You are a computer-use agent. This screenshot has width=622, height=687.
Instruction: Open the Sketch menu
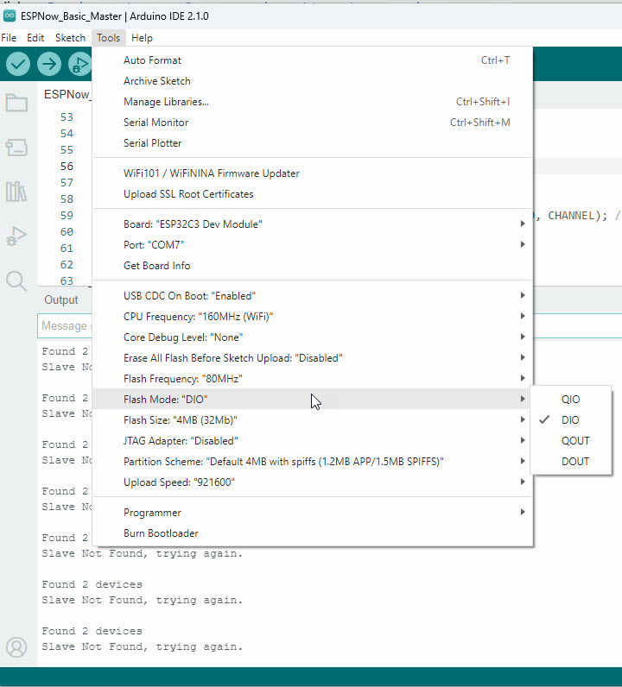70,38
